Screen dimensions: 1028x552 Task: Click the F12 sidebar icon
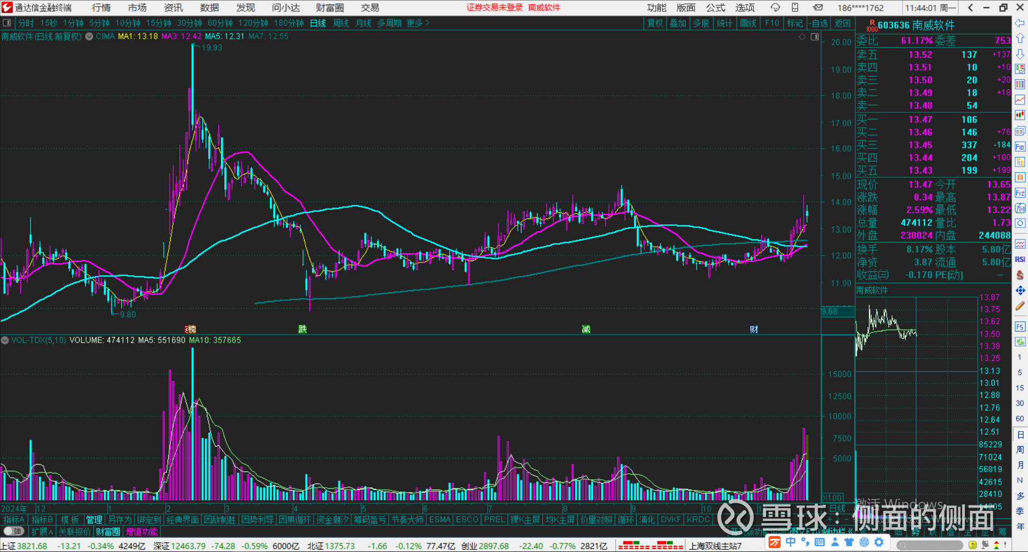pos(1020,193)
